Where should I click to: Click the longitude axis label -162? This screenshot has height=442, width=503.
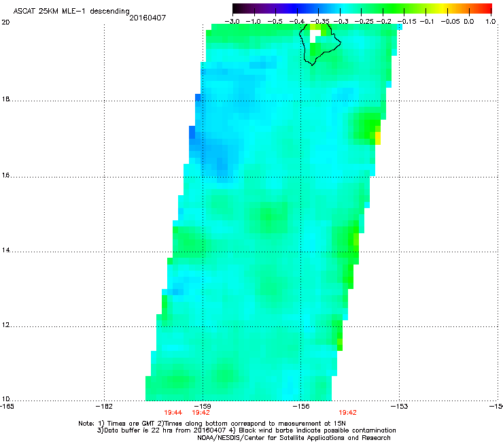(104, 407)
